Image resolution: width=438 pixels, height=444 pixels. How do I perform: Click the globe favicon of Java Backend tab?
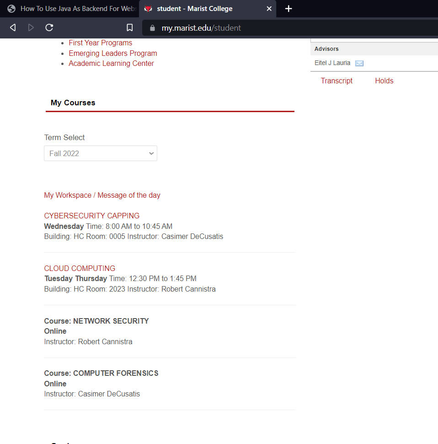pos(11,9)
